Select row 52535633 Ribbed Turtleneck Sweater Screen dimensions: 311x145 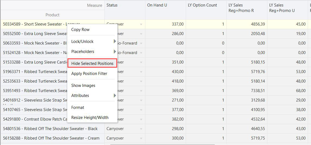click(53, 81)
